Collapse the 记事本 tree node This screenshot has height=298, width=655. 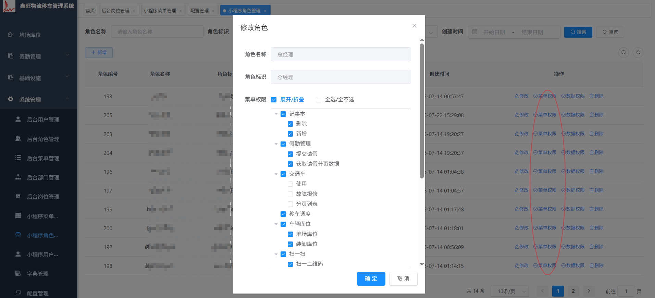(276, 114)
